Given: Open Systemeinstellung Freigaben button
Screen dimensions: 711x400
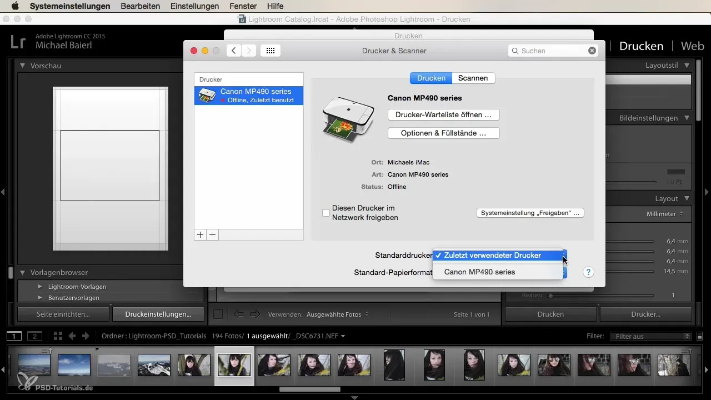Looking at the screenshot, I should click(x=530, y=213).
